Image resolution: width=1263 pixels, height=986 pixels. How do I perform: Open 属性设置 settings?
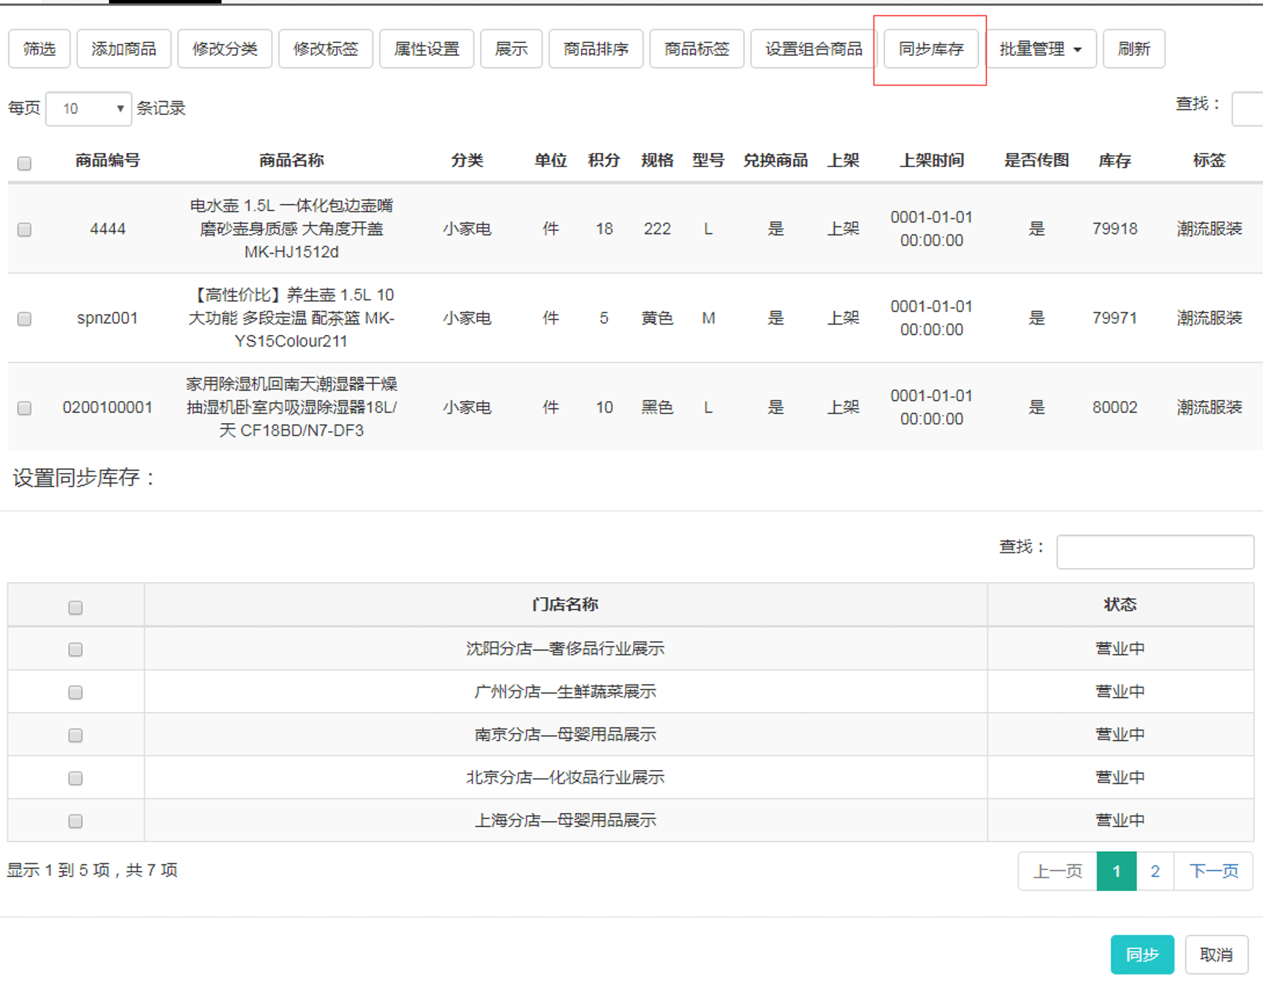click(x=427, y=49)
